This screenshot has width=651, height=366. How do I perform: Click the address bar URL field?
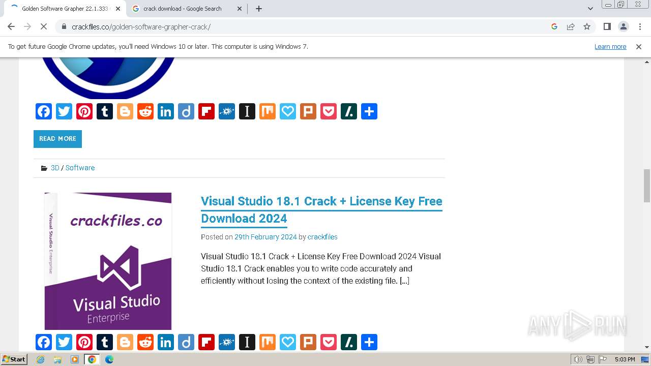tap(305, 26)
